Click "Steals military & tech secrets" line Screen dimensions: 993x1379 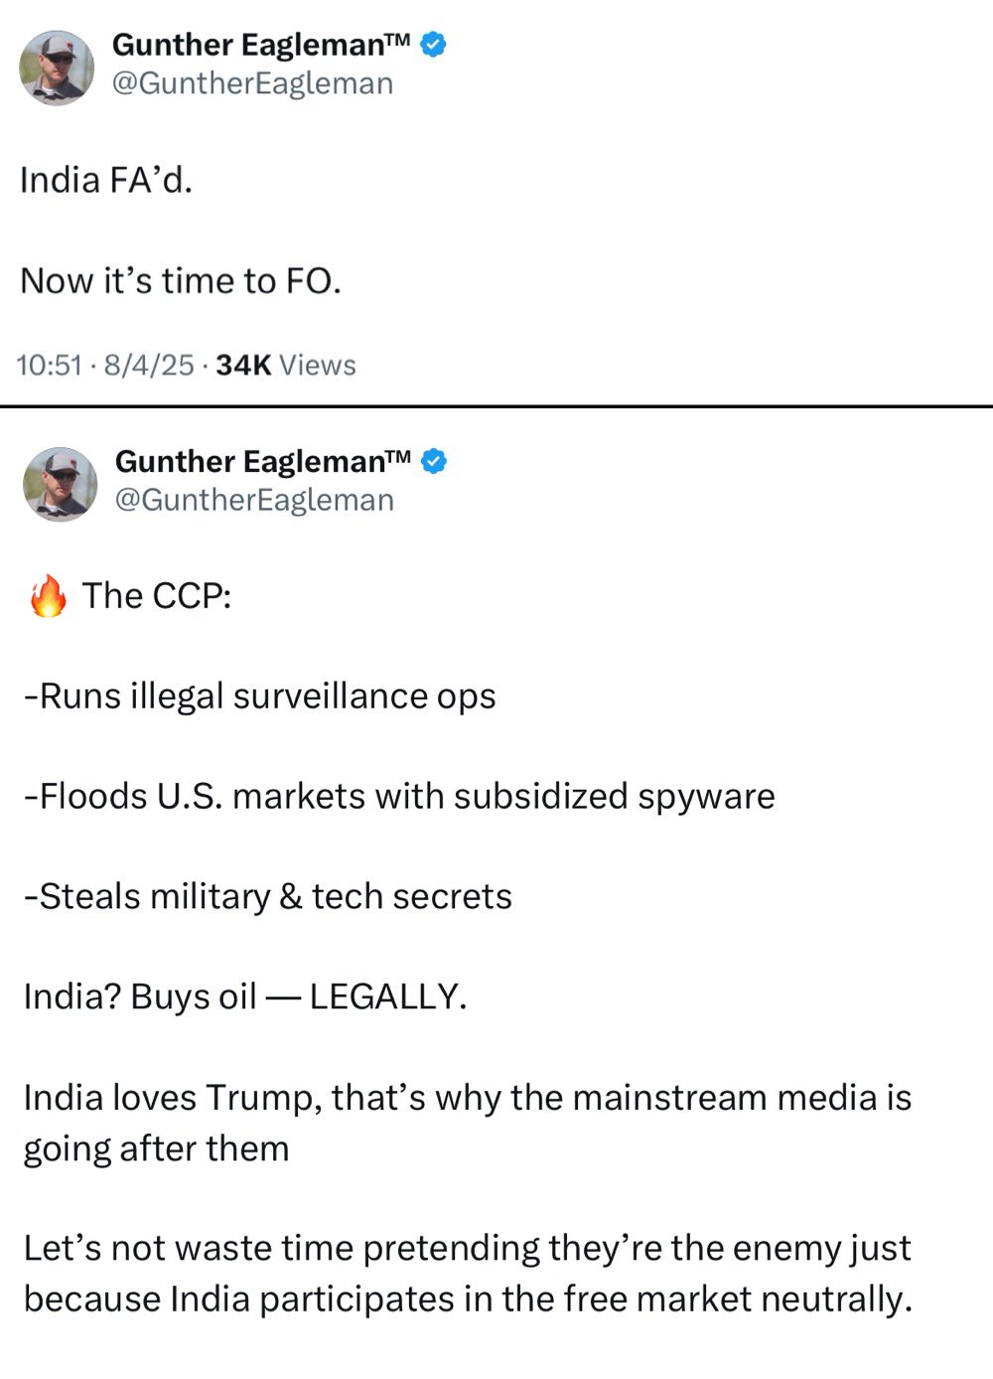click(x=268, y=897)
